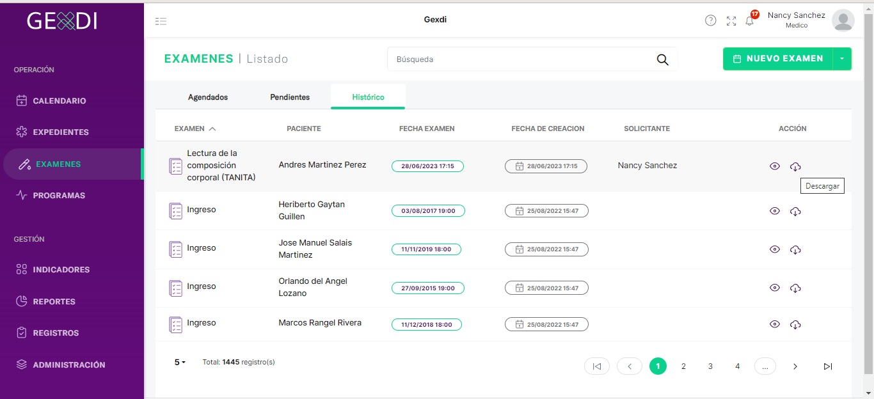Switch to the Agendados tab

pos(208,97)
